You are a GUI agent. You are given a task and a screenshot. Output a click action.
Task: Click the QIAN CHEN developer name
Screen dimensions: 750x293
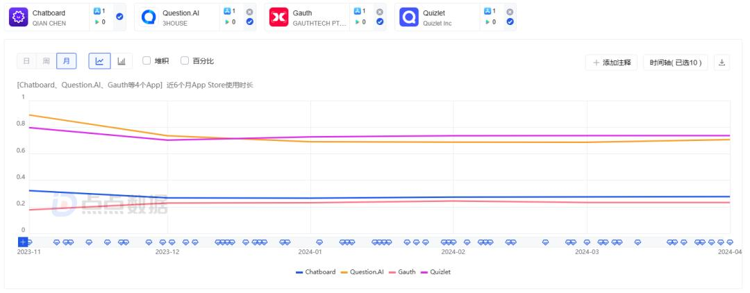click(49, 24)
